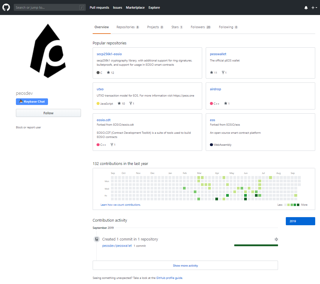The image size is (320, 284).
Task: Go to Explore
Action: [x=154, y=7]
